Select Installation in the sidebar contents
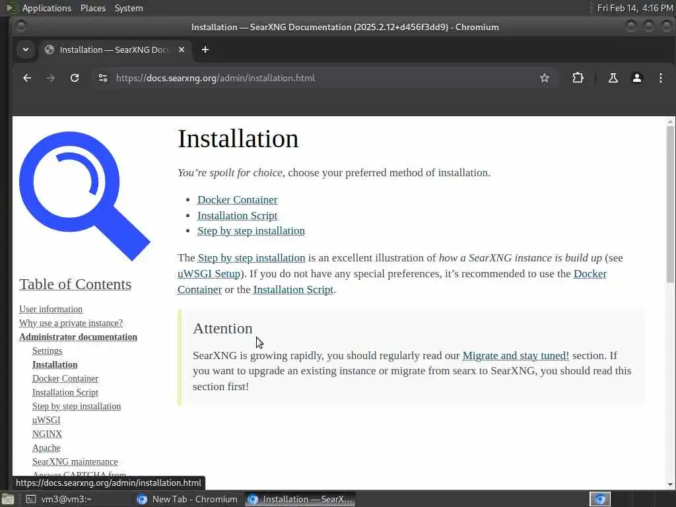This screenshot has height=507, width=676. [x=55, y=364]
